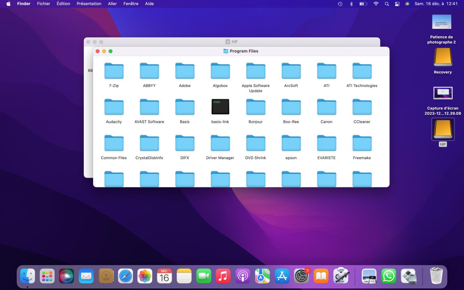
Task: Click Siri icon in the menu bar
Action: coord(407,4)
